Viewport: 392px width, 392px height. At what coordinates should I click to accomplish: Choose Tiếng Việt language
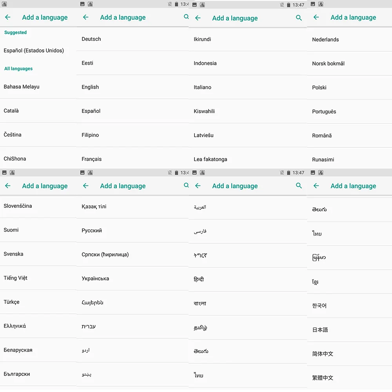tap(38, 278)
